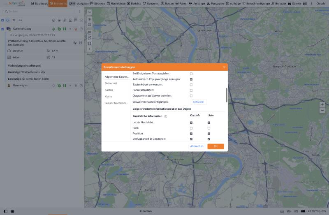The width and height of the screenshot is (329, 215).
Task: Select the Konto tab
Action: click(x=117, y=97)
